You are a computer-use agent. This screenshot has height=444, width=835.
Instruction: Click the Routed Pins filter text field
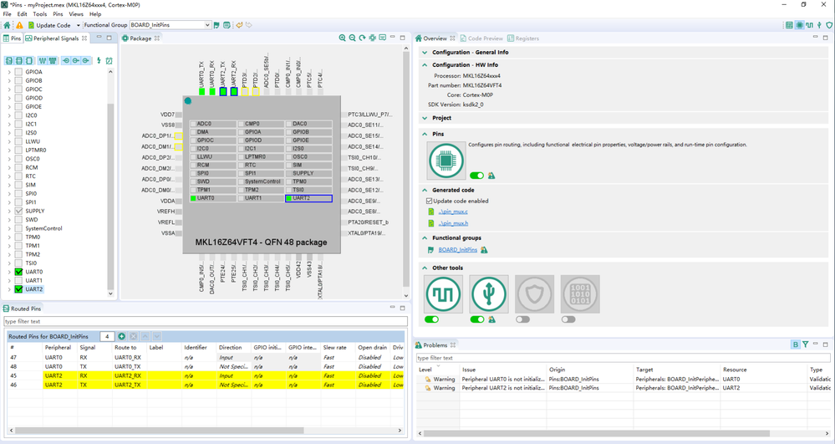(x=205, y=321)
